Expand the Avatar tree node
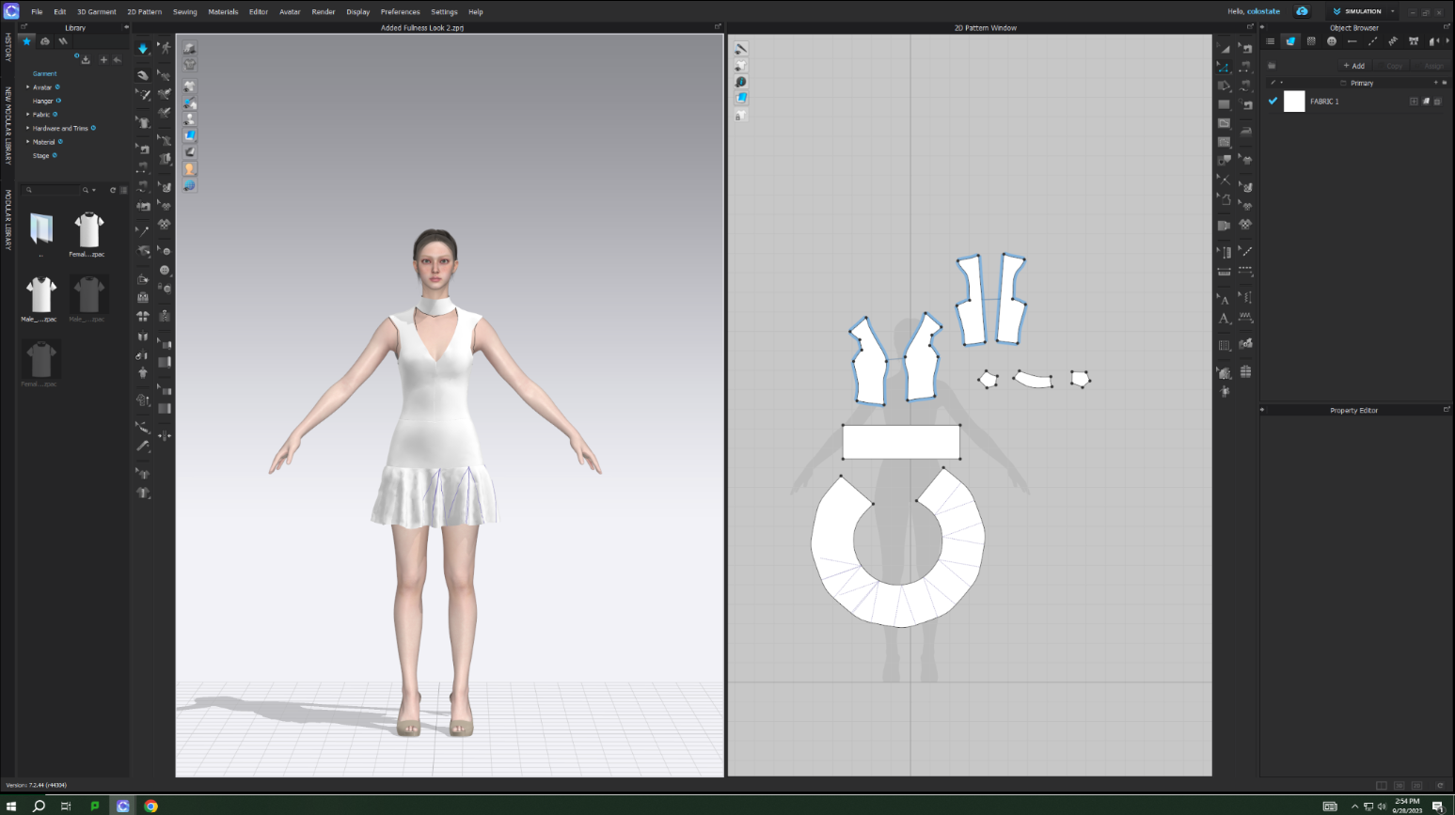Screen dimensions: 1455x815 coord(27,87)
